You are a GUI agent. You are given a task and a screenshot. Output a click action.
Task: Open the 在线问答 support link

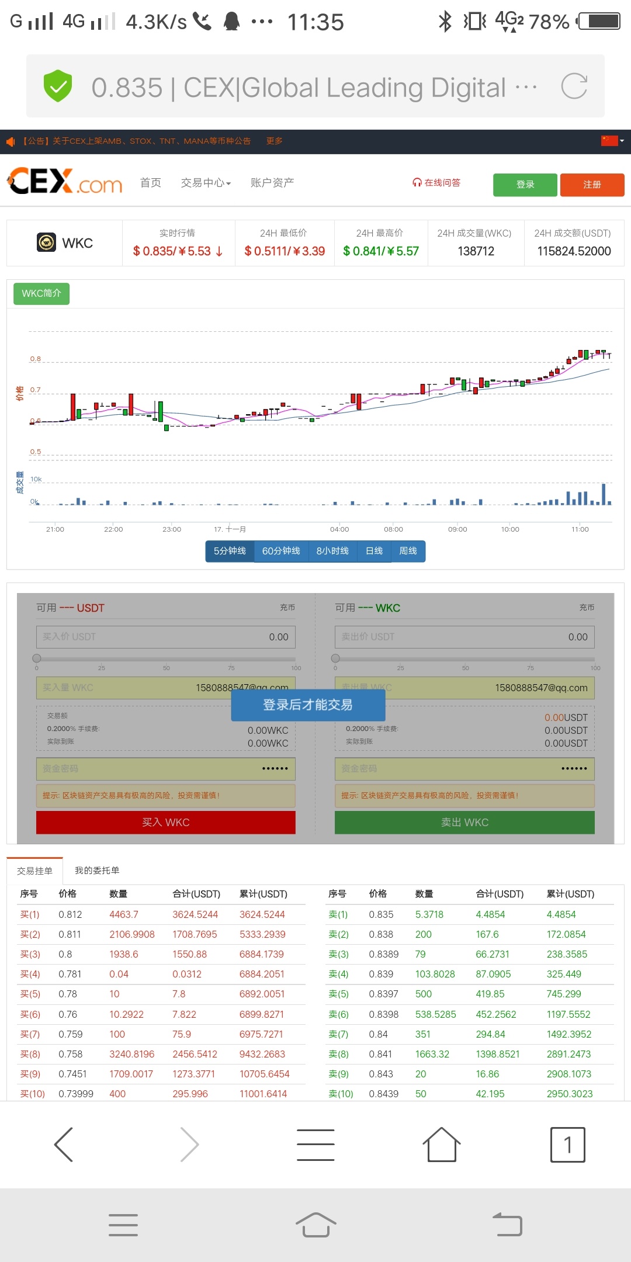(436, 183)
